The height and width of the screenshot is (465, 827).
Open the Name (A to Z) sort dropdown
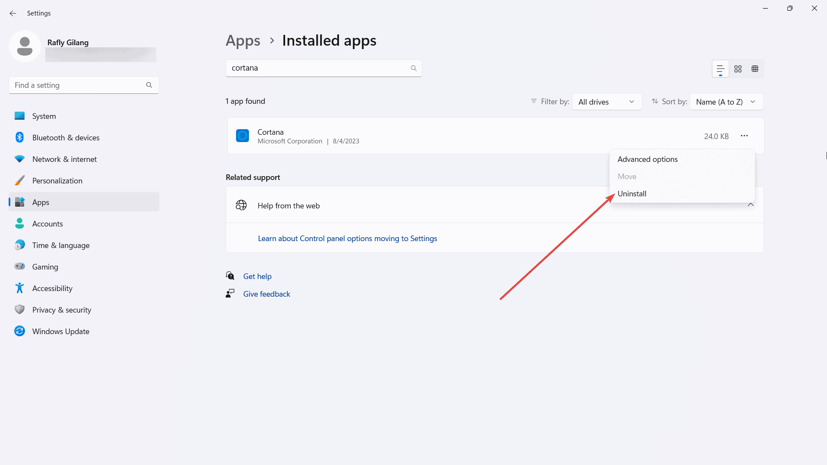(x=727, y=102)
